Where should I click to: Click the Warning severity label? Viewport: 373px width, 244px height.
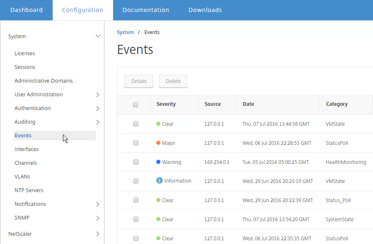[x=172, y=162]
